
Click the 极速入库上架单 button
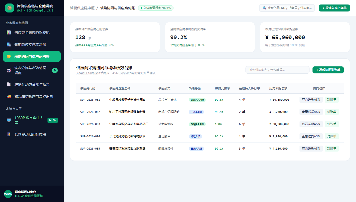pyautogui.click(x=334, y=8)
